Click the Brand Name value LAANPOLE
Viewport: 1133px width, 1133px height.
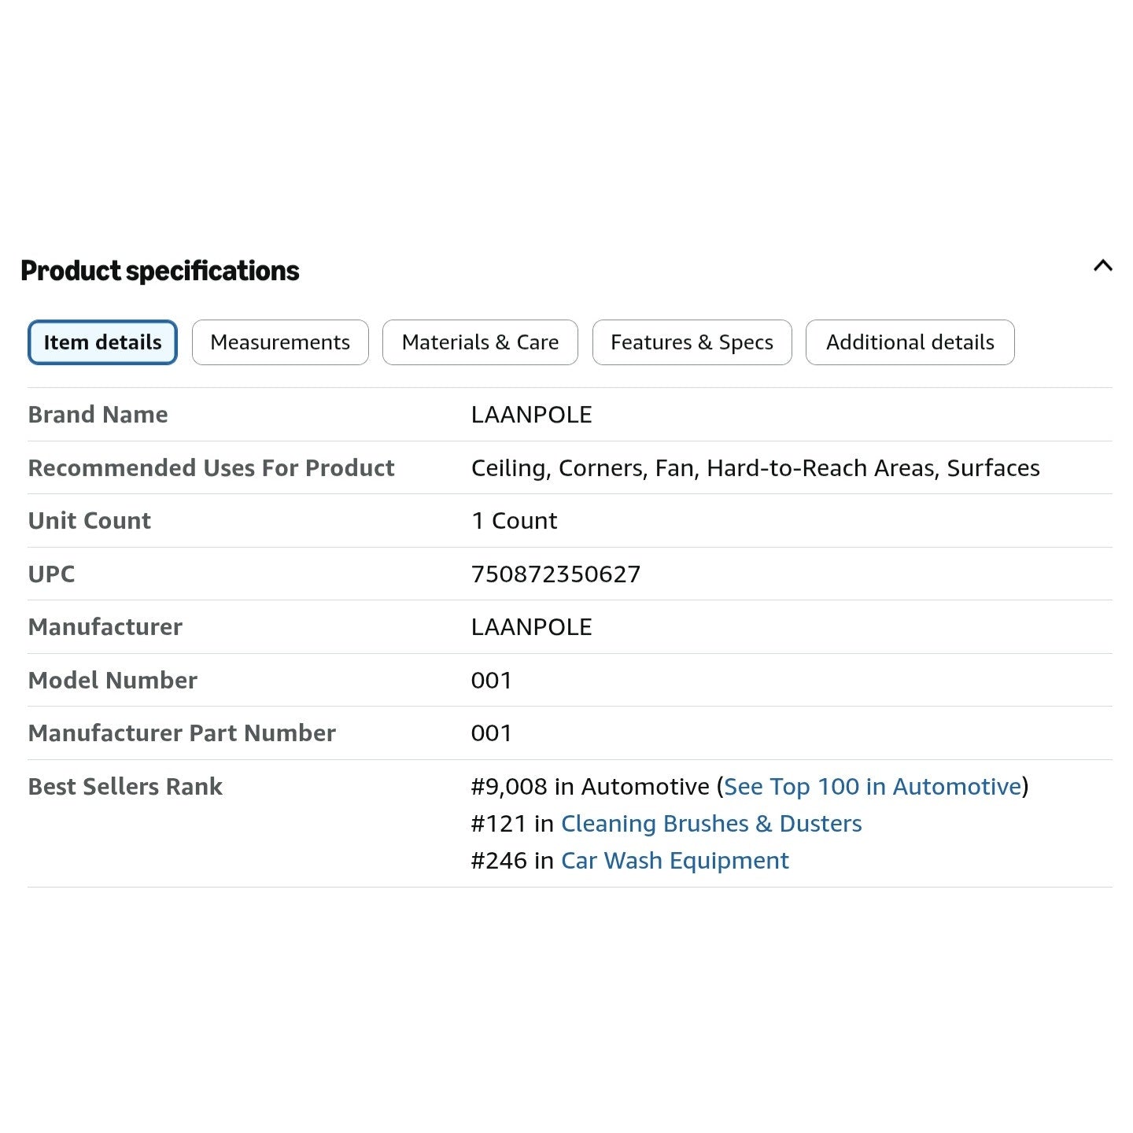531,415
